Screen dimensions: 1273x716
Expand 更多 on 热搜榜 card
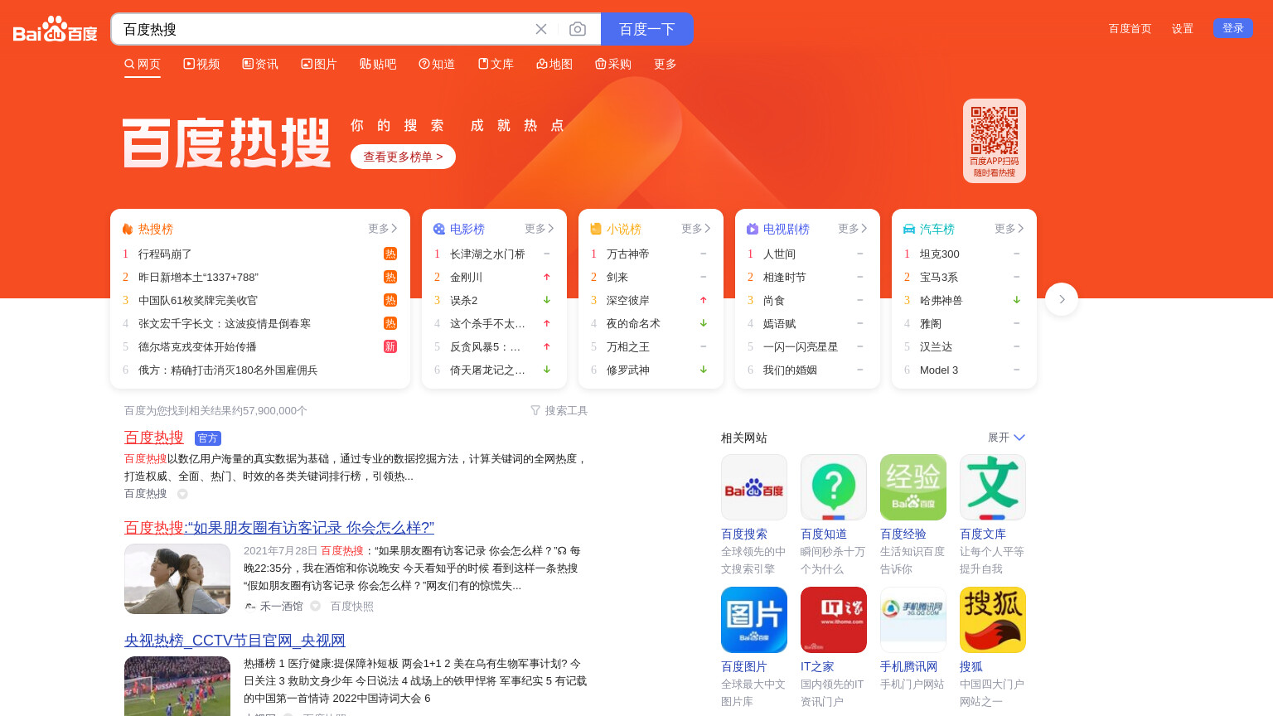(383, 229)
